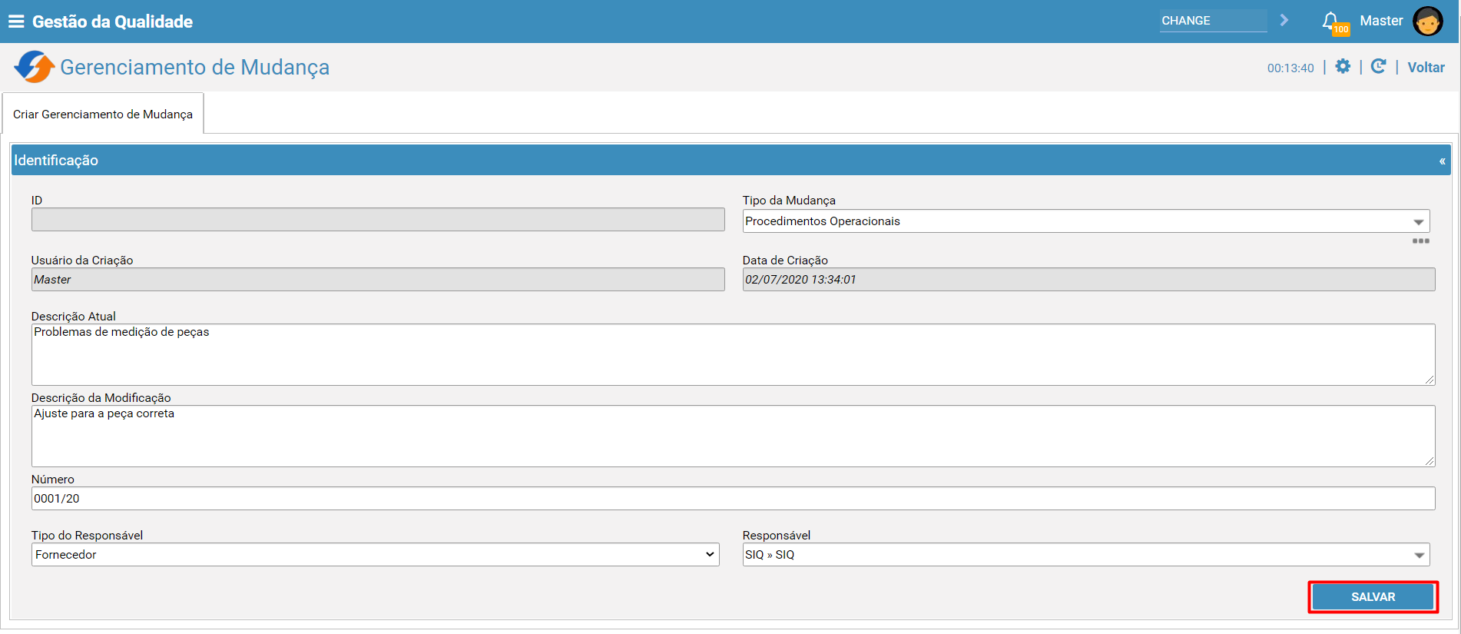Click the SALVAR button
1461x634 pixels.
pyautogui.click(x=1373, y=597)
